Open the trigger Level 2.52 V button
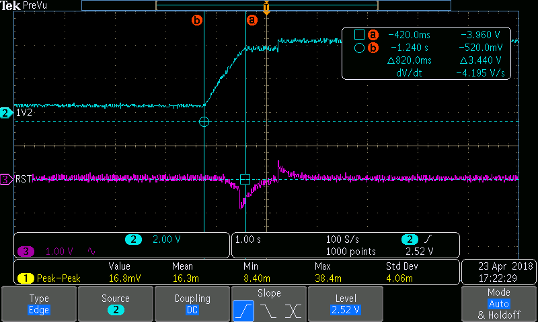Image resolution: width=538 pixels, height=322 pixels. [x=346, y=304]
